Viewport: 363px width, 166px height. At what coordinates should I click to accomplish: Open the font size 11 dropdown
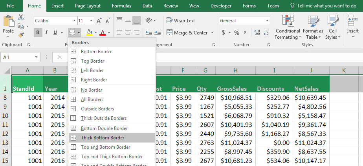tap(92, 21)
